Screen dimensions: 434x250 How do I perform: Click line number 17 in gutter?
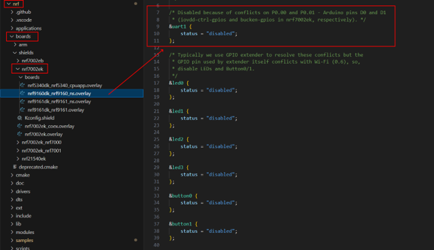point(156,83)
